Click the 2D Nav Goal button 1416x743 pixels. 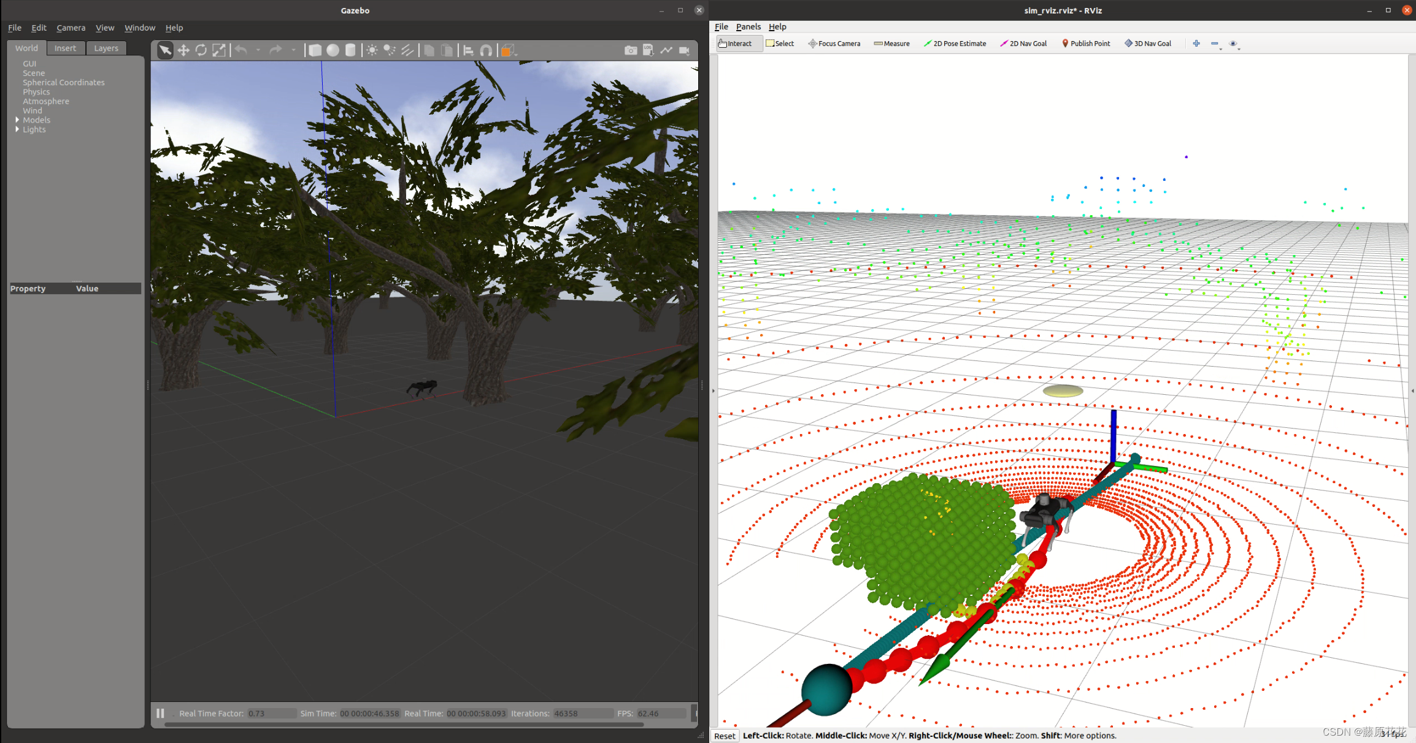click(1023, 44)
